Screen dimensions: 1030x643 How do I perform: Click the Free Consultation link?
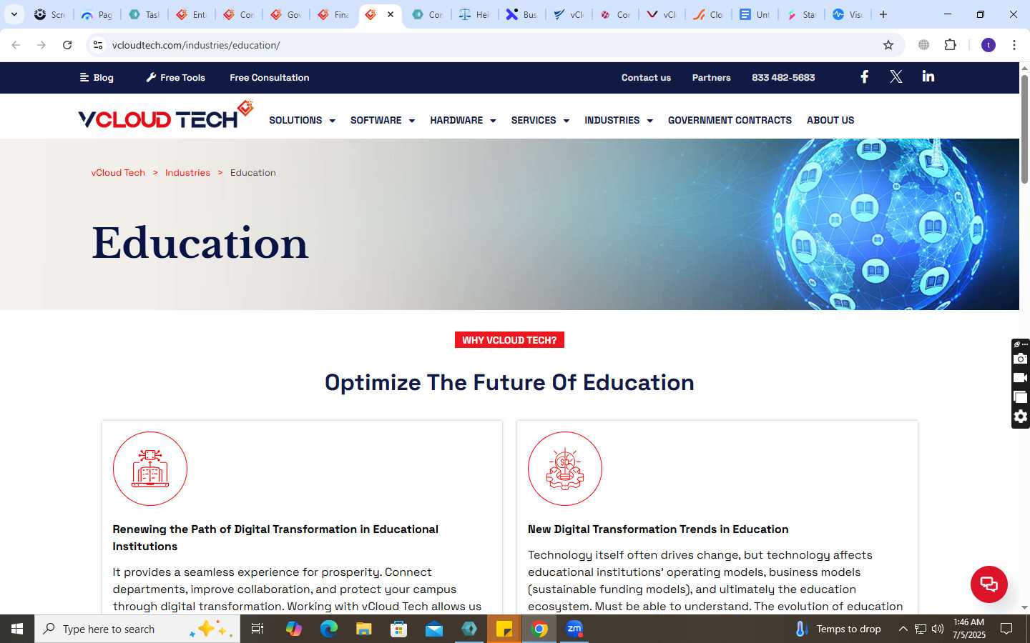(x=270, y=77)
